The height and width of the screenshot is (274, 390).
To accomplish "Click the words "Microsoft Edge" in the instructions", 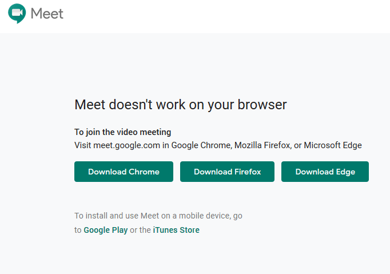I will (x=333, y=145).
